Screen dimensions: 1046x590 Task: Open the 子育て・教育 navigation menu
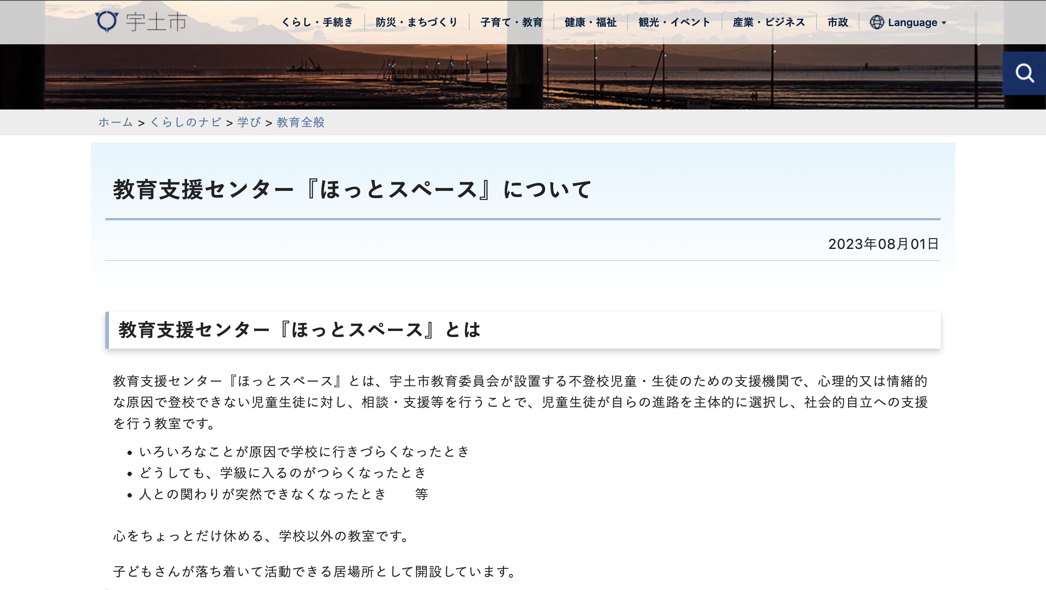[x=512, y=22]
